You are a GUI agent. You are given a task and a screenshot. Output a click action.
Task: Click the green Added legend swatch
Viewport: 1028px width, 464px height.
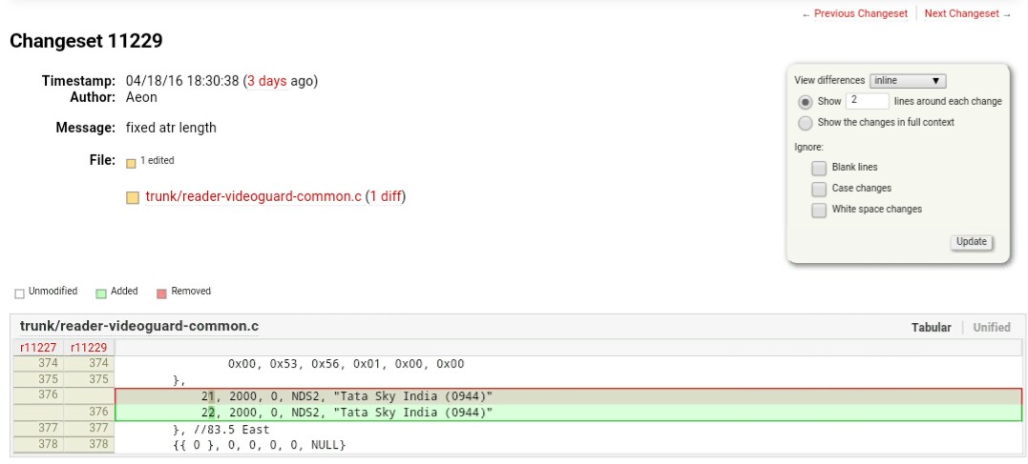(x=100, y=293)
